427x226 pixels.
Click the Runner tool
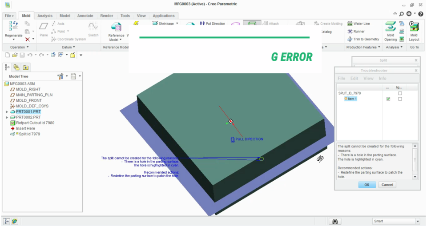[356, 32]
